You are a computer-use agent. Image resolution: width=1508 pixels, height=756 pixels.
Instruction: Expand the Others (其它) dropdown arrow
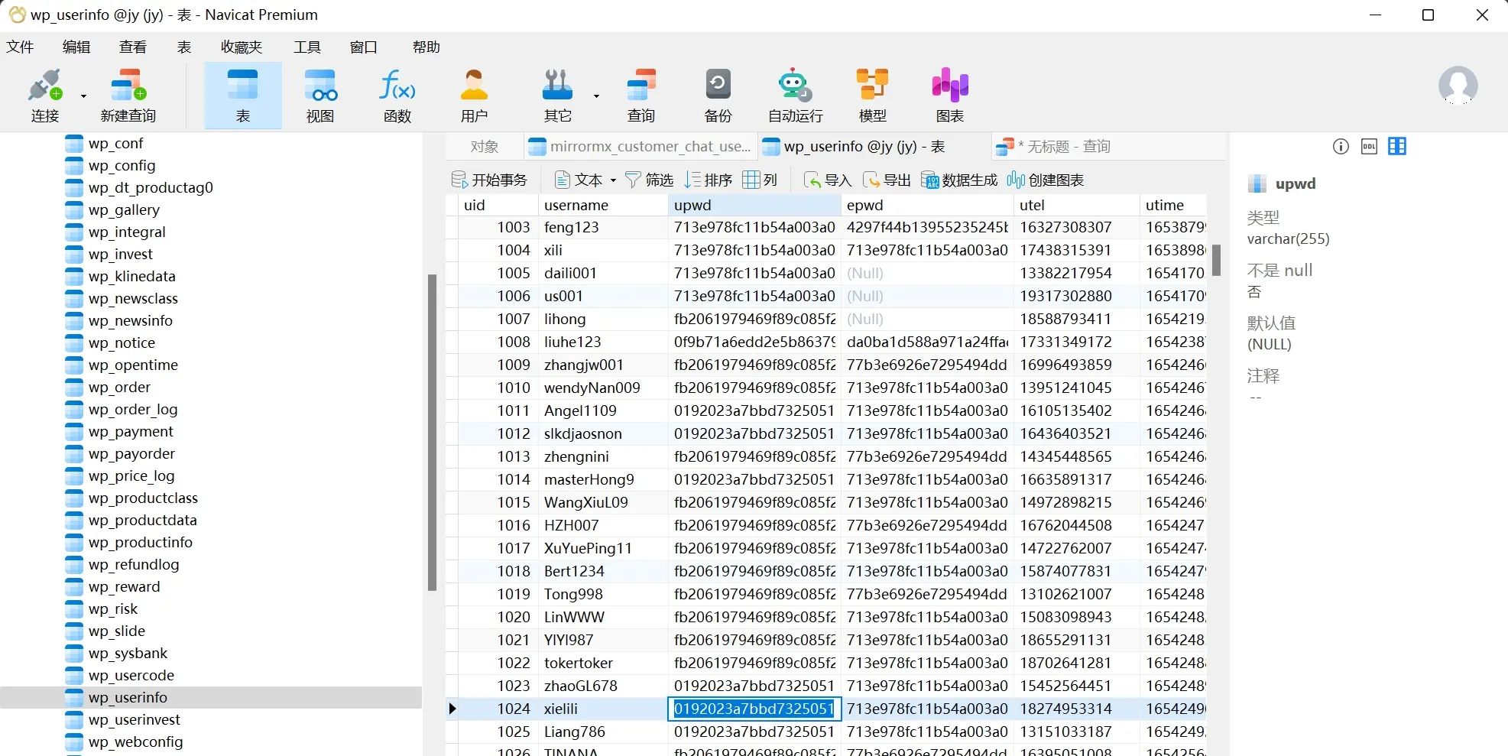[x=596, y=96]
